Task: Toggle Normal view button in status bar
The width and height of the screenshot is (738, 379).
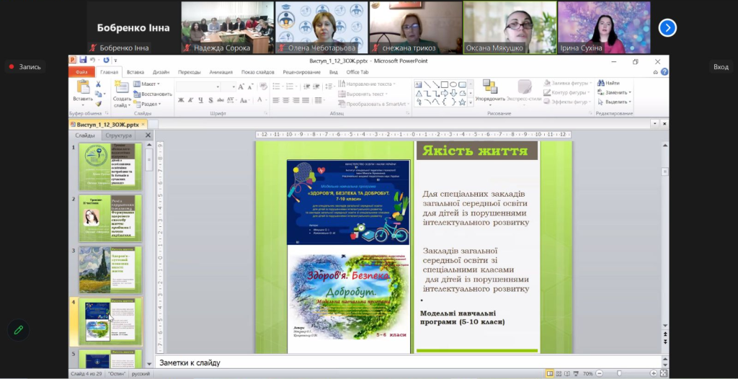Action: click(551, 373)
